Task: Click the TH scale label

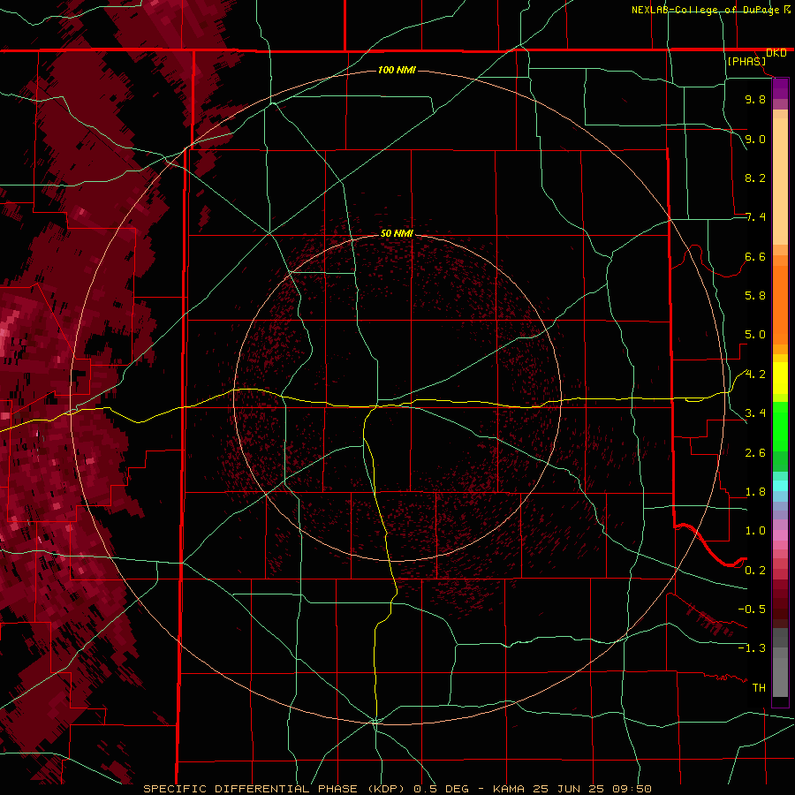Action: (x=759, y=688)
